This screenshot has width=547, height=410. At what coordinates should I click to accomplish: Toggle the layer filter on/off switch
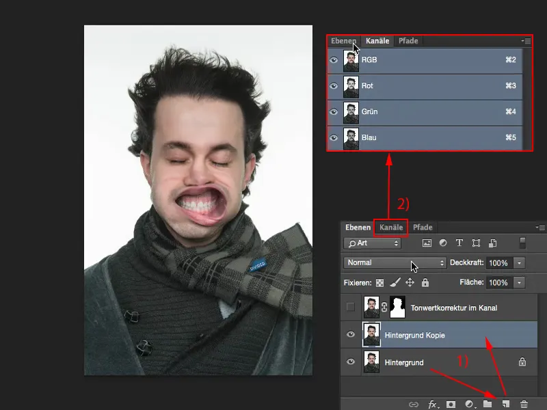[x=522, y=243]
